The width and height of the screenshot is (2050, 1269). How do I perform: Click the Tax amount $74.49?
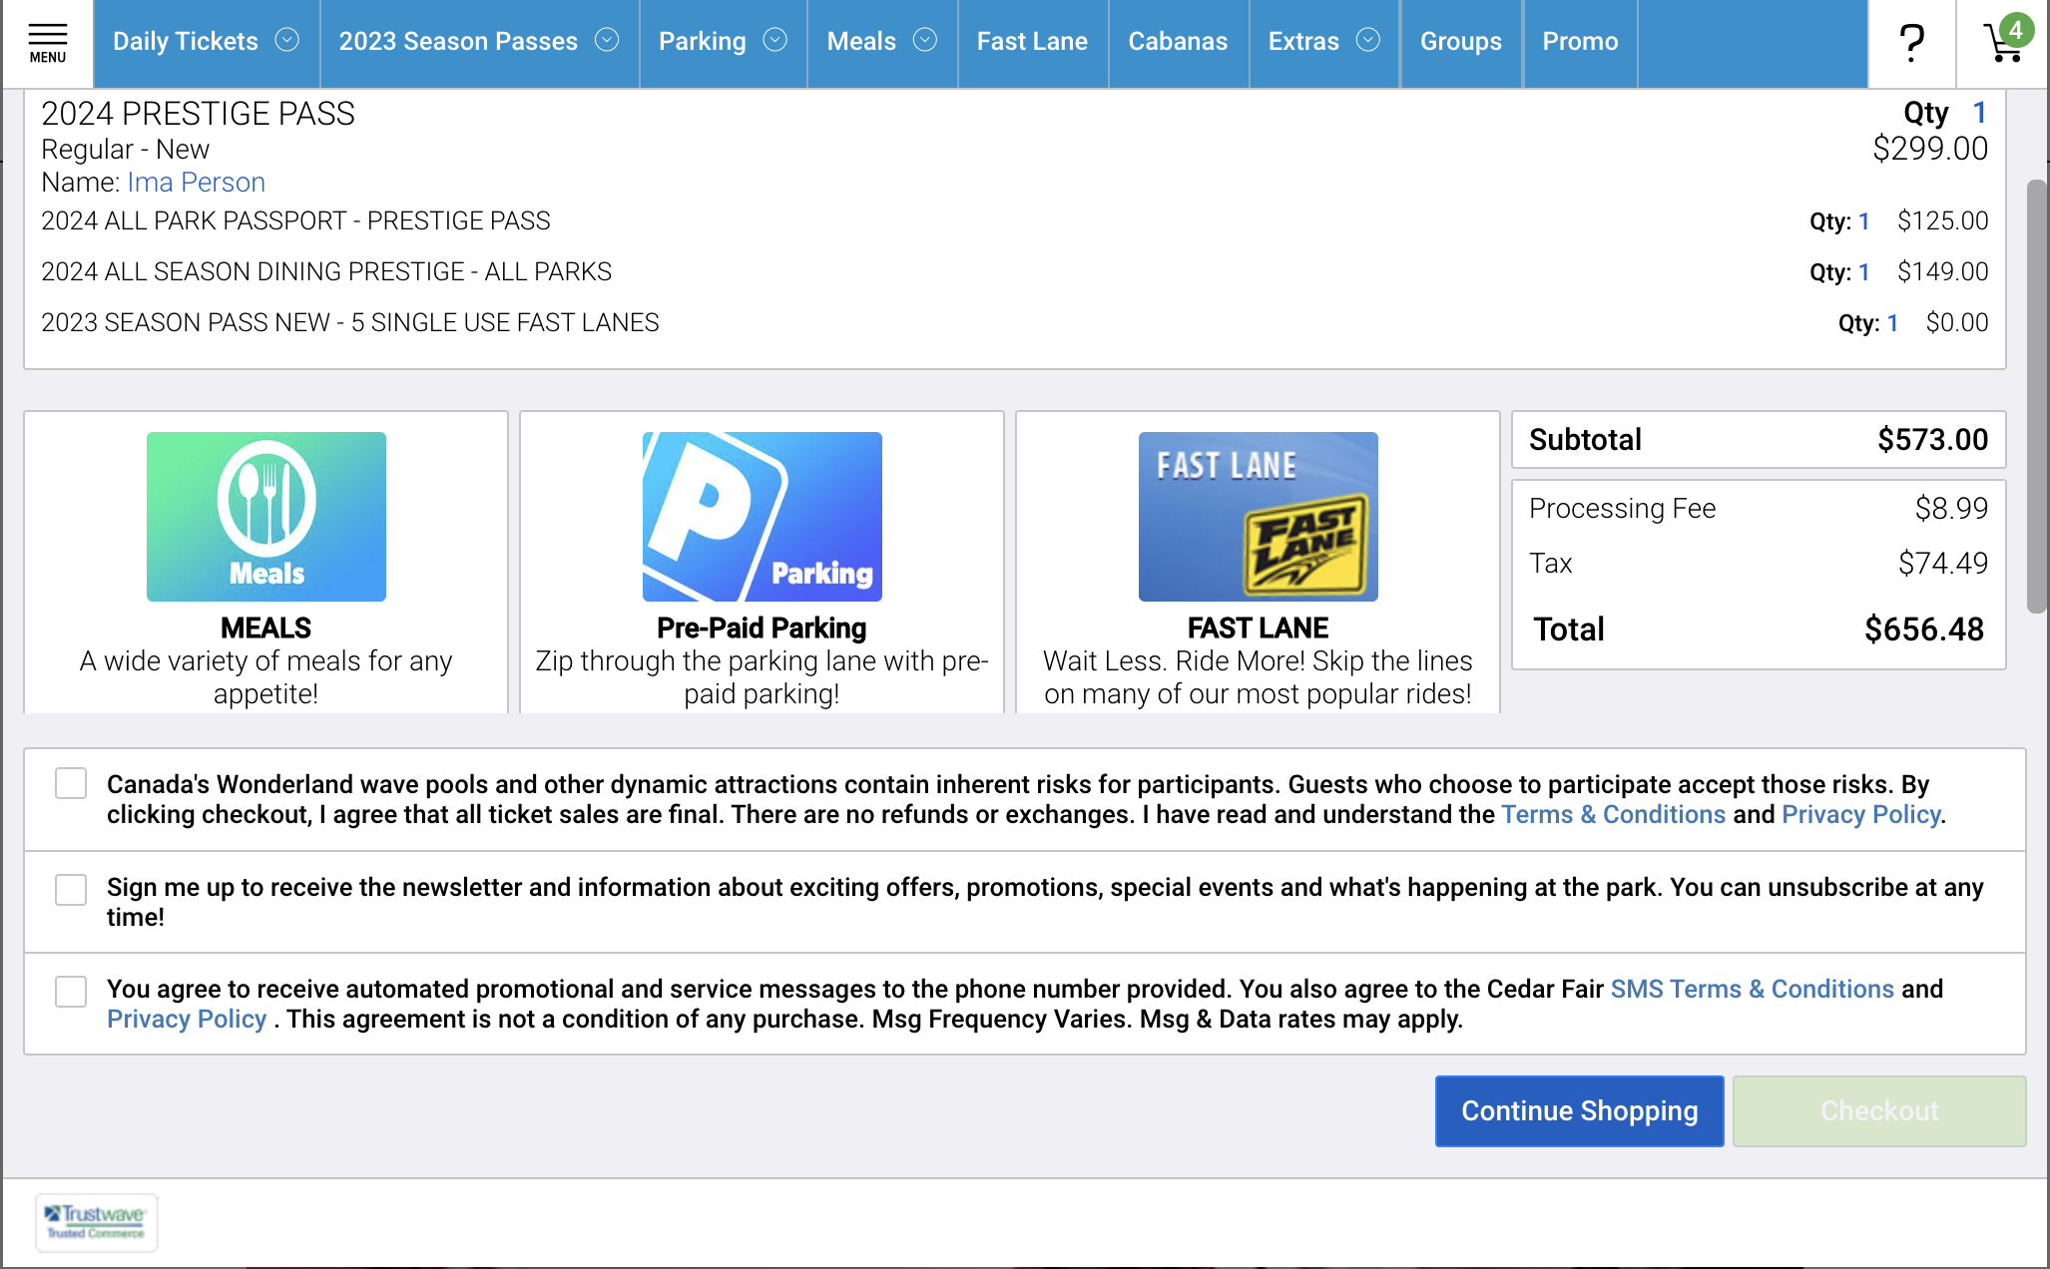(1942, 563)
